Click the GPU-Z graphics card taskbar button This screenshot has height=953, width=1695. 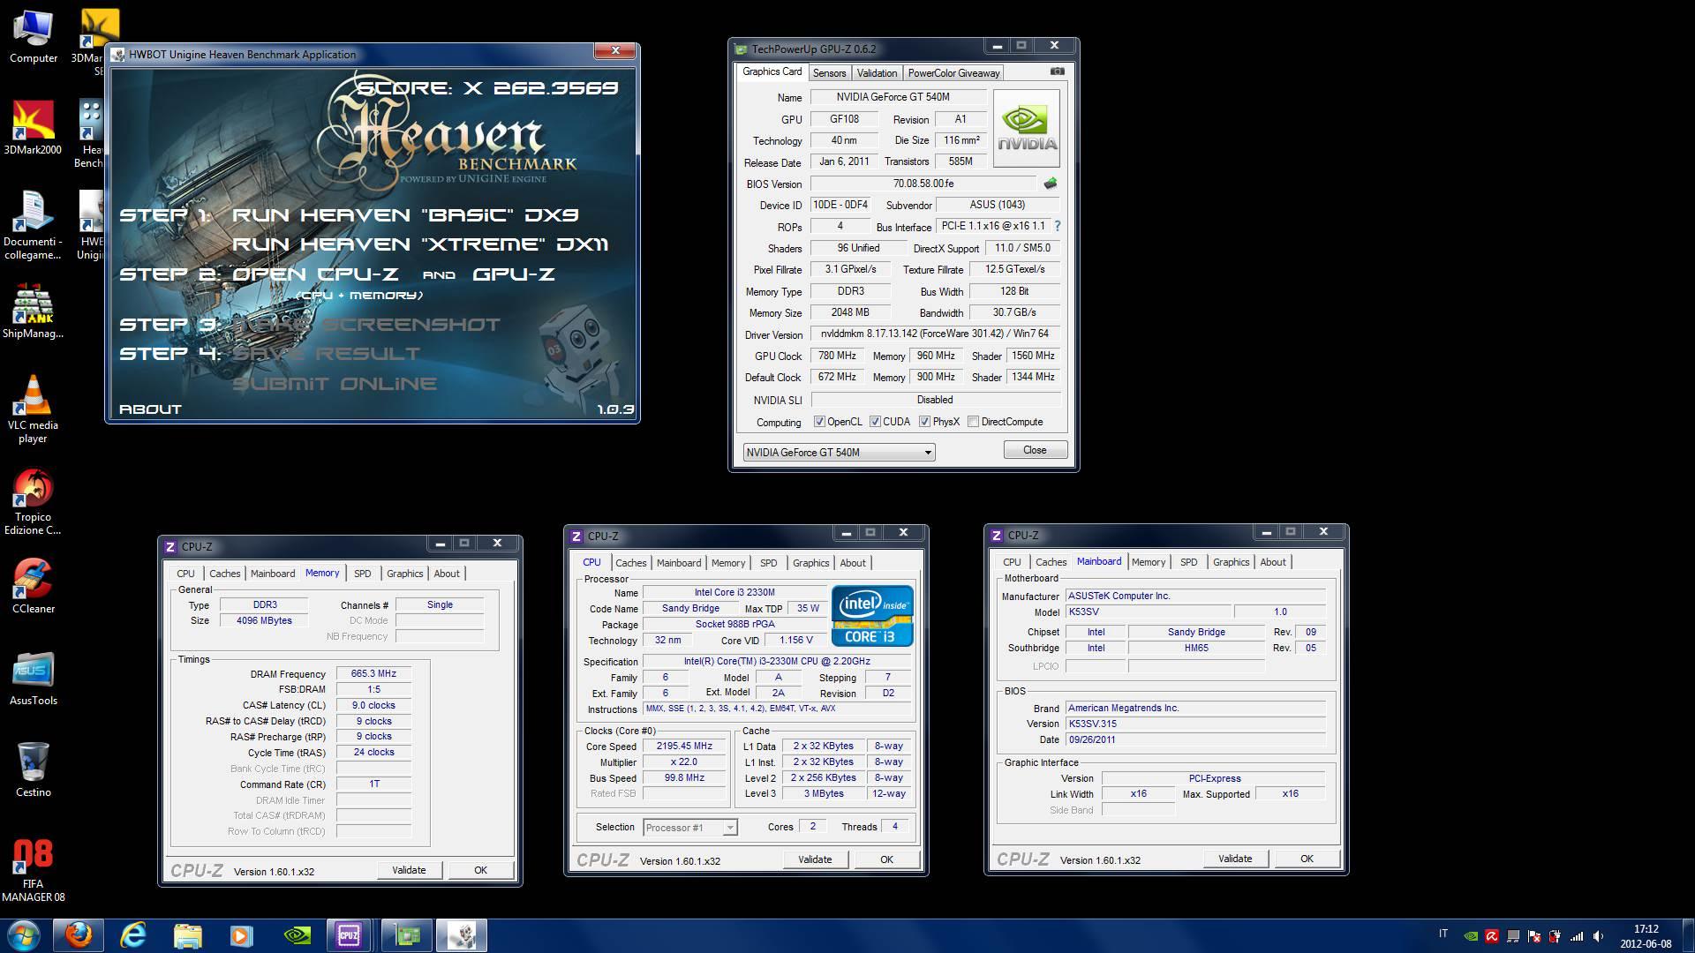pyautogui.click(x=407, y=935)
